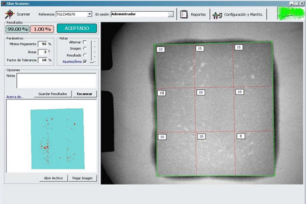Click the Configuración y Mantto. tools icon
The height and width of the screenshot is (204, 306).
pos(218,15)
